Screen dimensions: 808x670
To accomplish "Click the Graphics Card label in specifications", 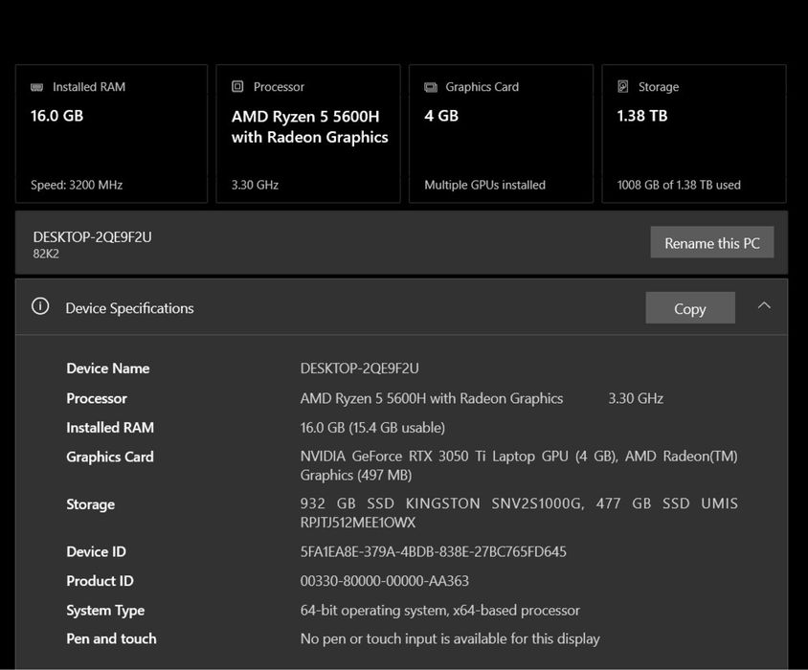I will (110, 458).
